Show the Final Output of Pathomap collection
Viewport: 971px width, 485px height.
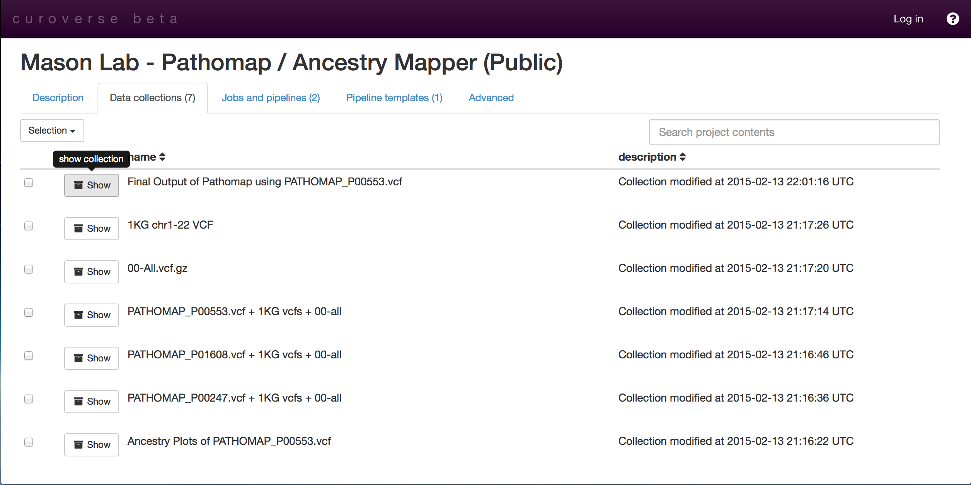click(x=92, y=185)
